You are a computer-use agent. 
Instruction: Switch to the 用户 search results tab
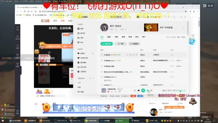(144, 37)
